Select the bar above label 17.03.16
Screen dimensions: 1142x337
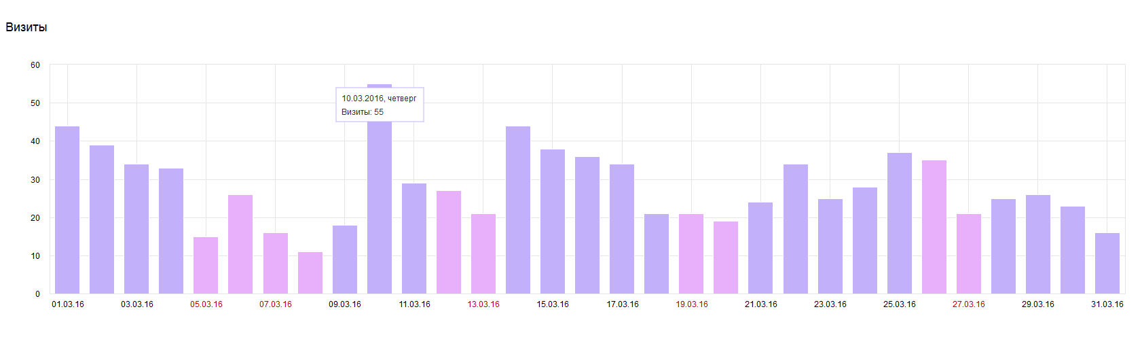(x=622, y=229)
